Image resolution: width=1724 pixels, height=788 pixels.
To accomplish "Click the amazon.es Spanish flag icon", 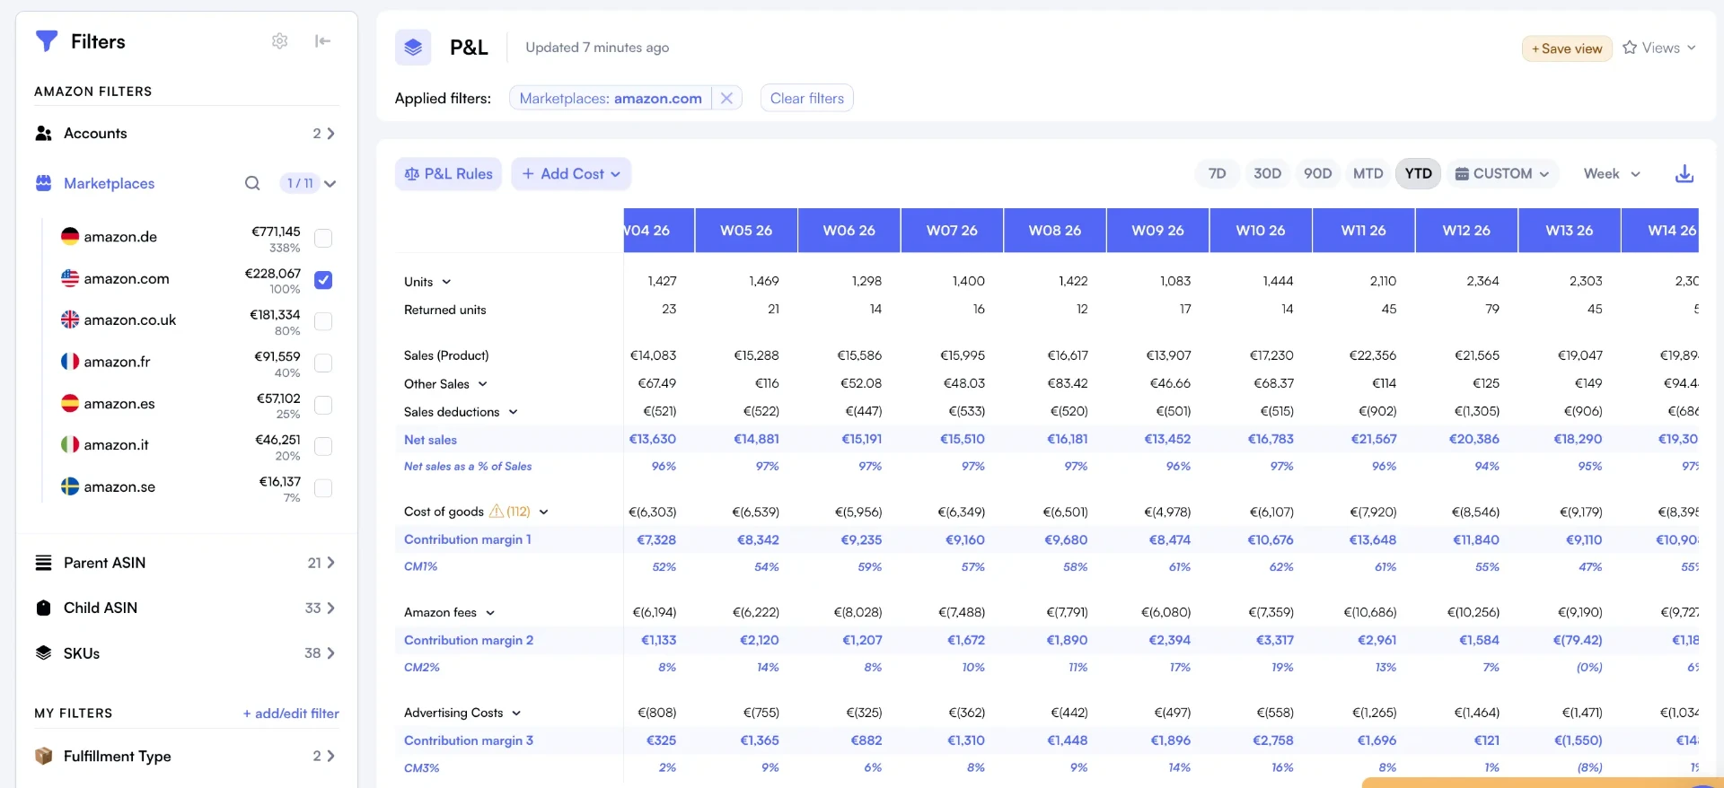I will pyautogui.click(x=70, y=403).
